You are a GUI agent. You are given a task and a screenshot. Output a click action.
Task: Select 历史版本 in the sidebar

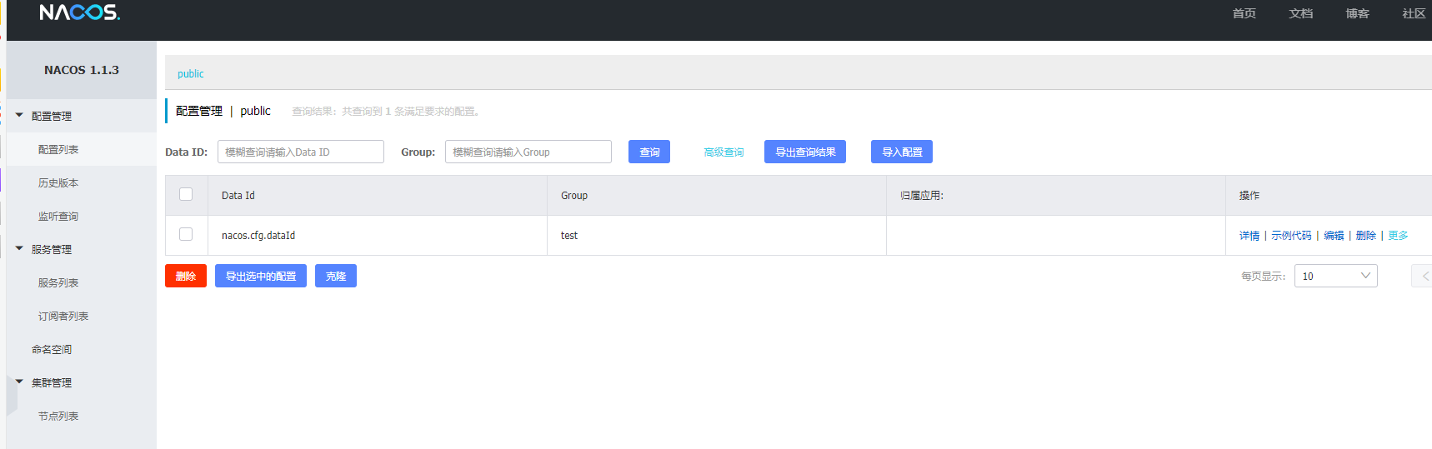pos(82,182)
